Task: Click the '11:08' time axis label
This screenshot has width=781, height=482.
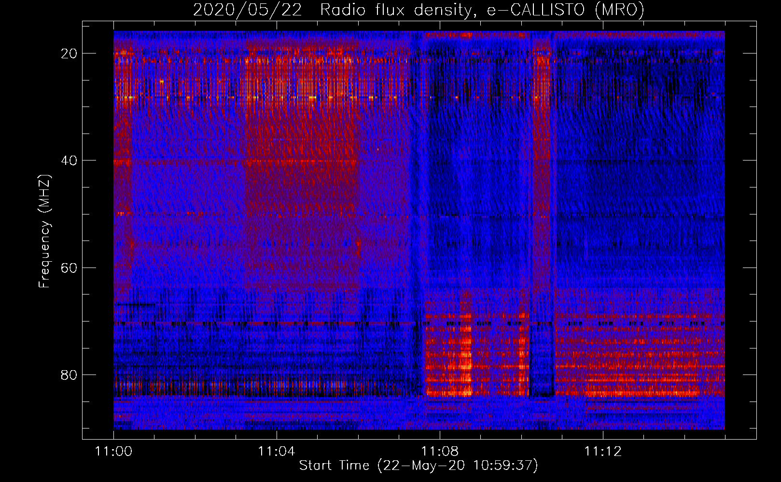Action: [440, 452]
